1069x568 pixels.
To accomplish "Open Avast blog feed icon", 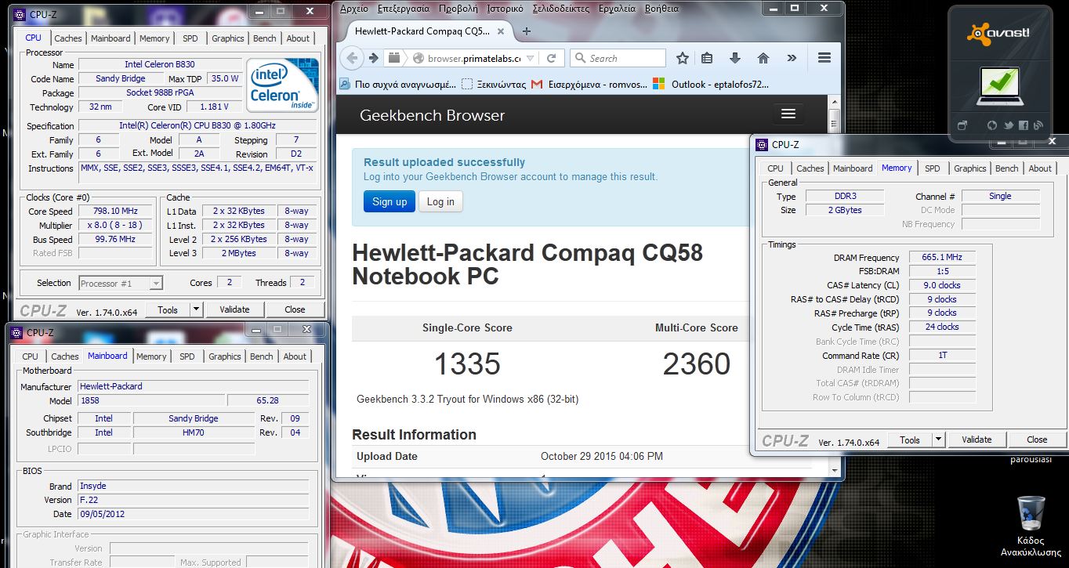I will [x=1038, y=125].
